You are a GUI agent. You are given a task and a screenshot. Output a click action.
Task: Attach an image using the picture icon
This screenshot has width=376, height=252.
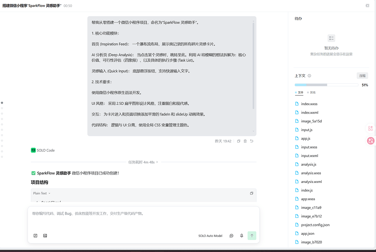click(x=45, y=236)
